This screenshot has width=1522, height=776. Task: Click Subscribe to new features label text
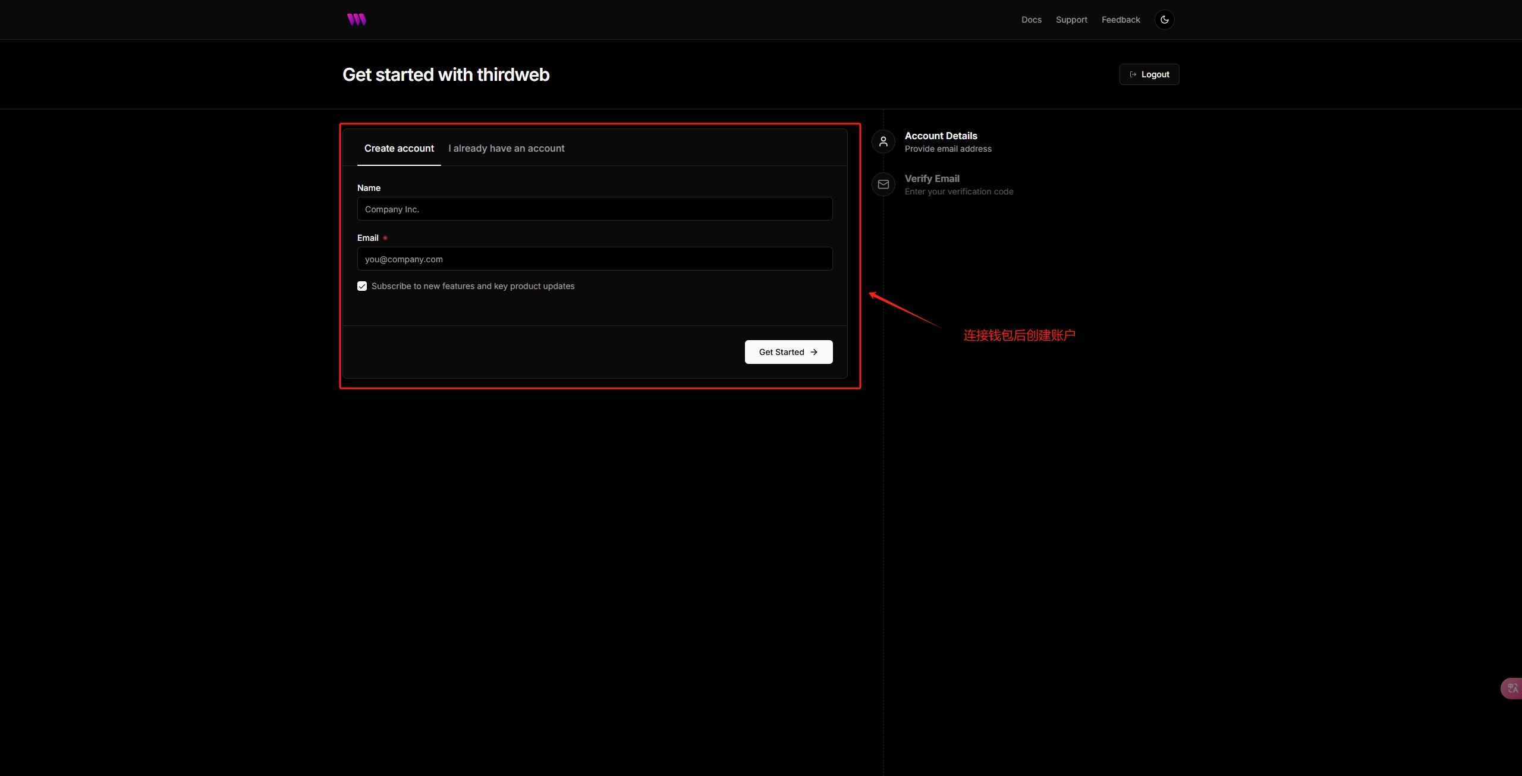[x=473, y=286]
